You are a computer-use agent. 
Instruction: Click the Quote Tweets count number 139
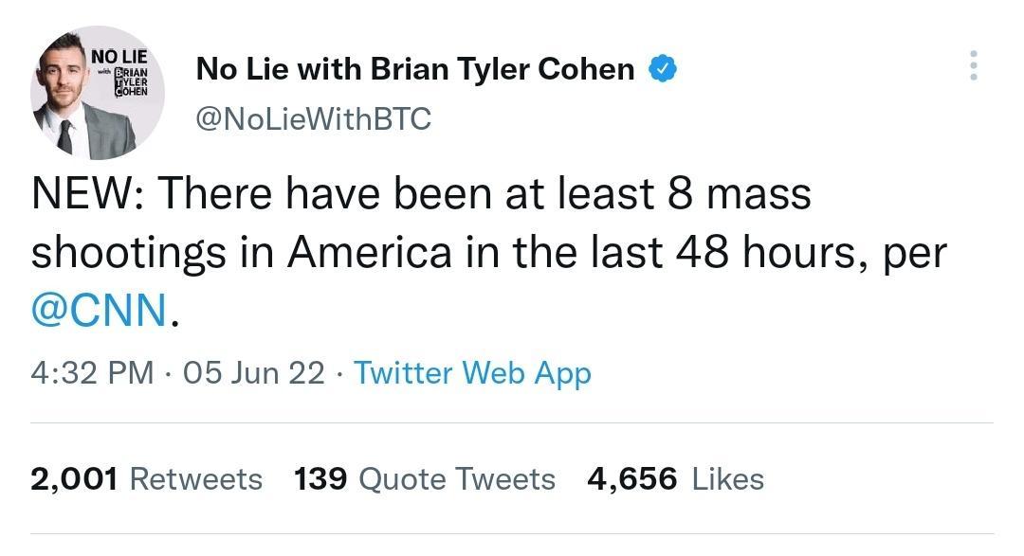click(321, 478)
